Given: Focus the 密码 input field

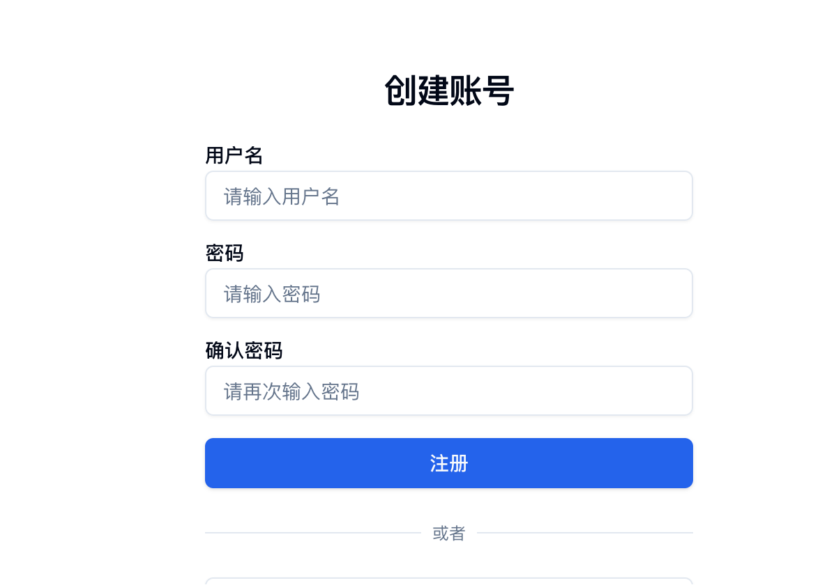Looking at the screenshot, I should point(449,293).
